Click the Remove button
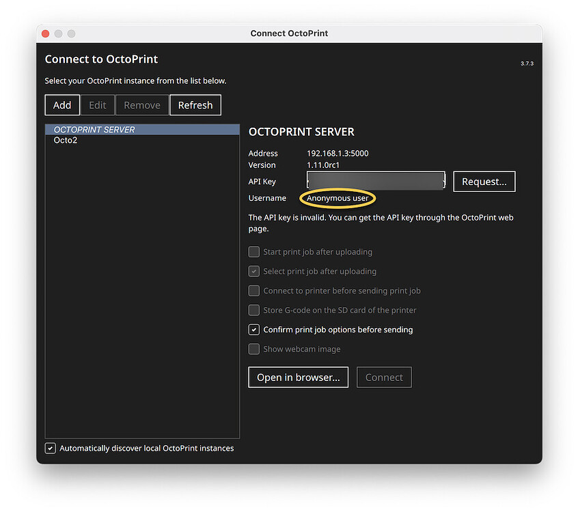The image size is (578, 512). pyautogui.click(x=141, y=104)
